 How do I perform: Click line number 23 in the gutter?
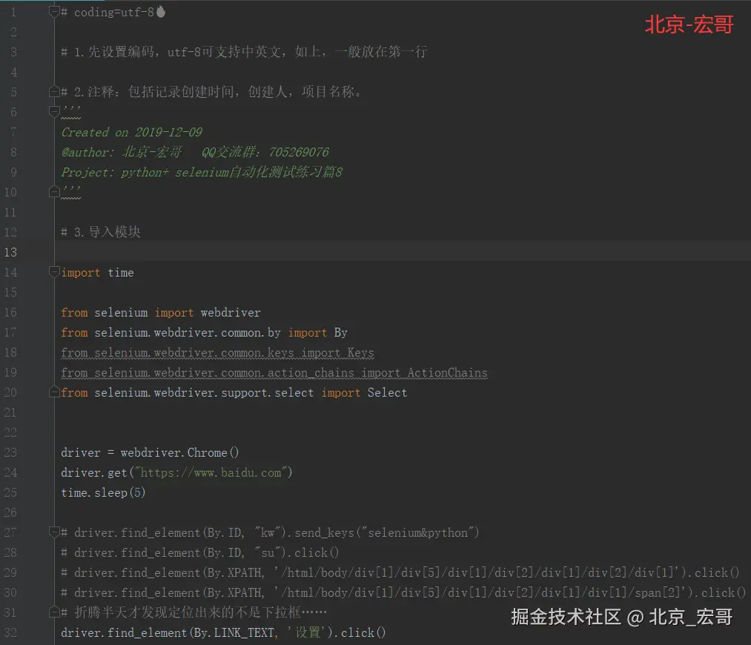[10, 452]
